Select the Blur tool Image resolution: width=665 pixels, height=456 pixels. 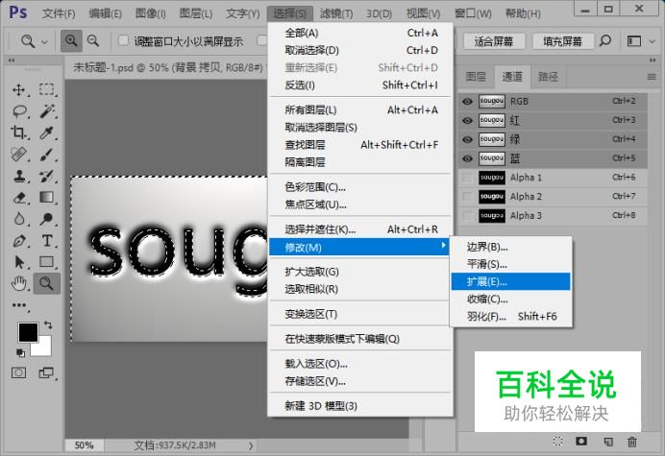click(x=18, y=219)
